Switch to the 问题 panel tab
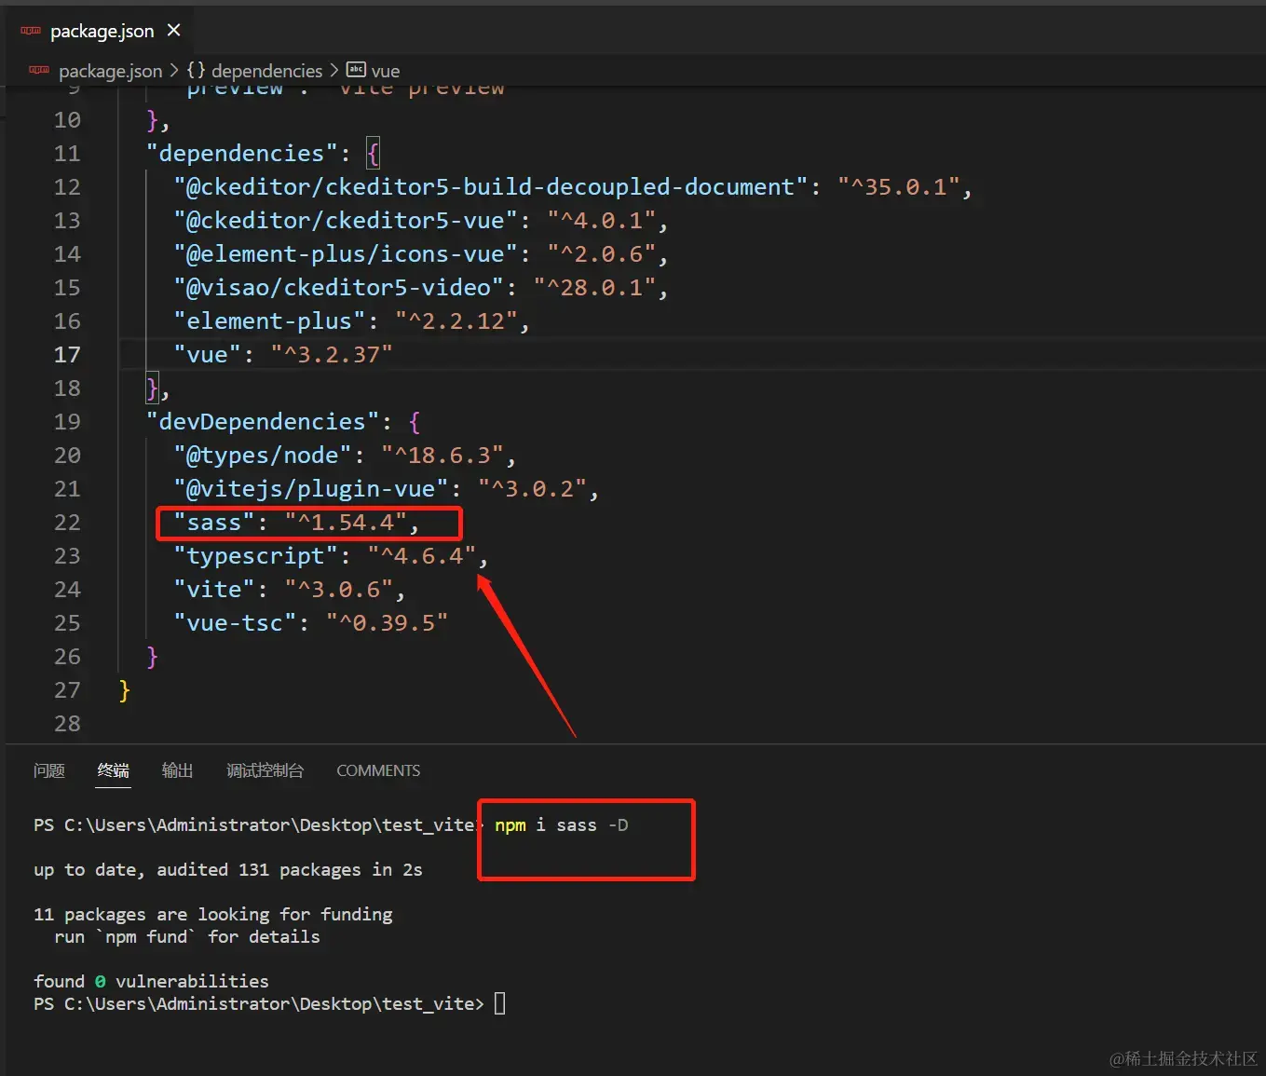The height and width of the screenshot is (1076, 1266). (x=49, y=770)
